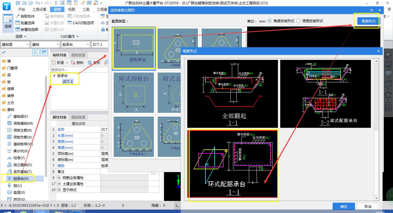Select 底宽放坡形式 radio button
The image size is (393, 213).
298,21
